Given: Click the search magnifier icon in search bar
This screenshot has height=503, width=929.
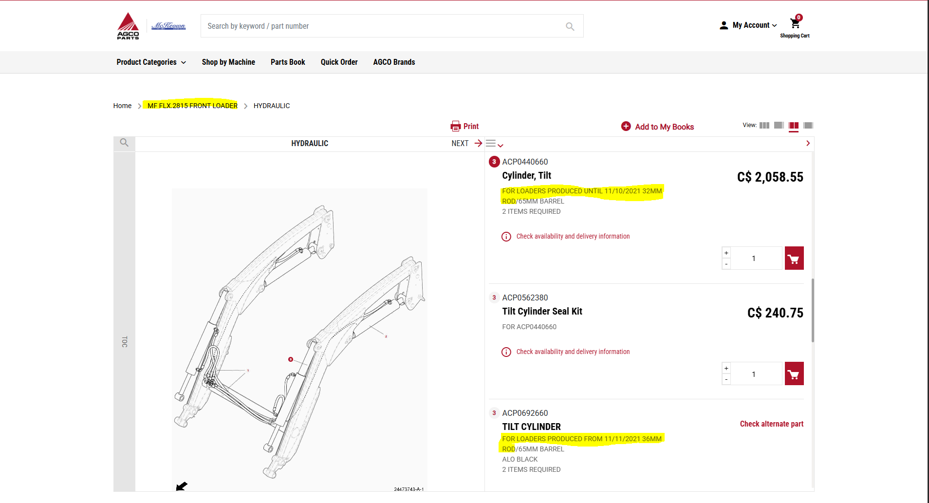Looking at the screenshot, I should [x=570, y=26].
